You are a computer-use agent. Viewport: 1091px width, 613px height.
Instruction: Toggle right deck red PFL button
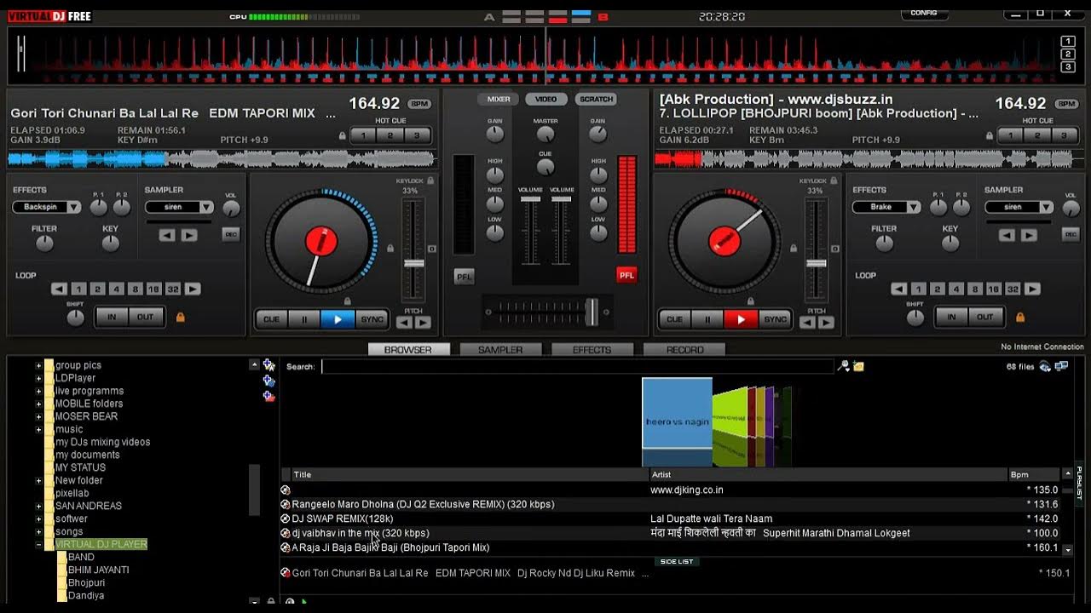(x=626, y=274)
